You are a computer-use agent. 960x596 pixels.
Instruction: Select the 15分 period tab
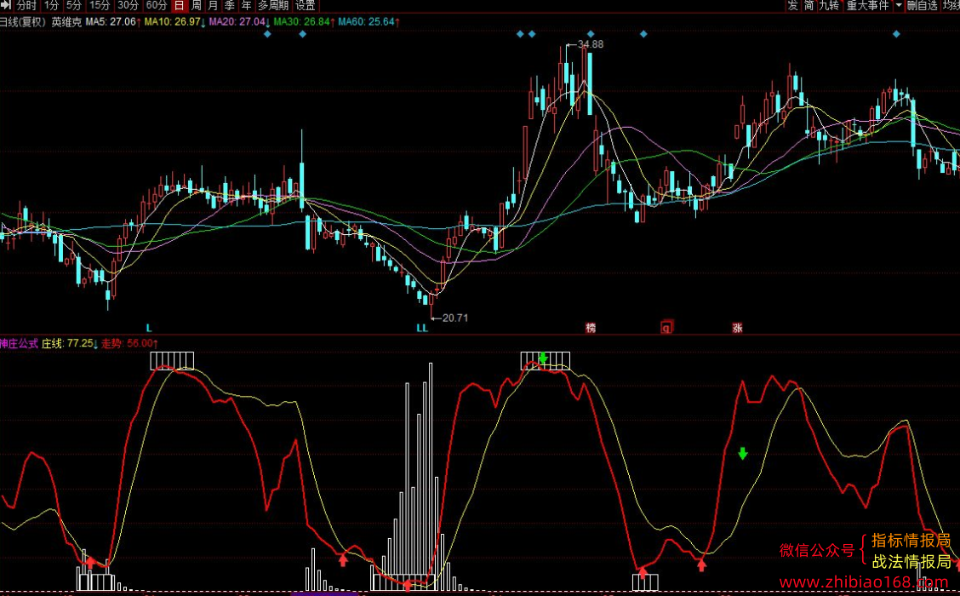pos(100,5)
